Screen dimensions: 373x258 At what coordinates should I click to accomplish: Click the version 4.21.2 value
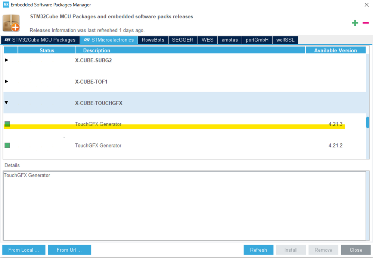tap(335, 145)
